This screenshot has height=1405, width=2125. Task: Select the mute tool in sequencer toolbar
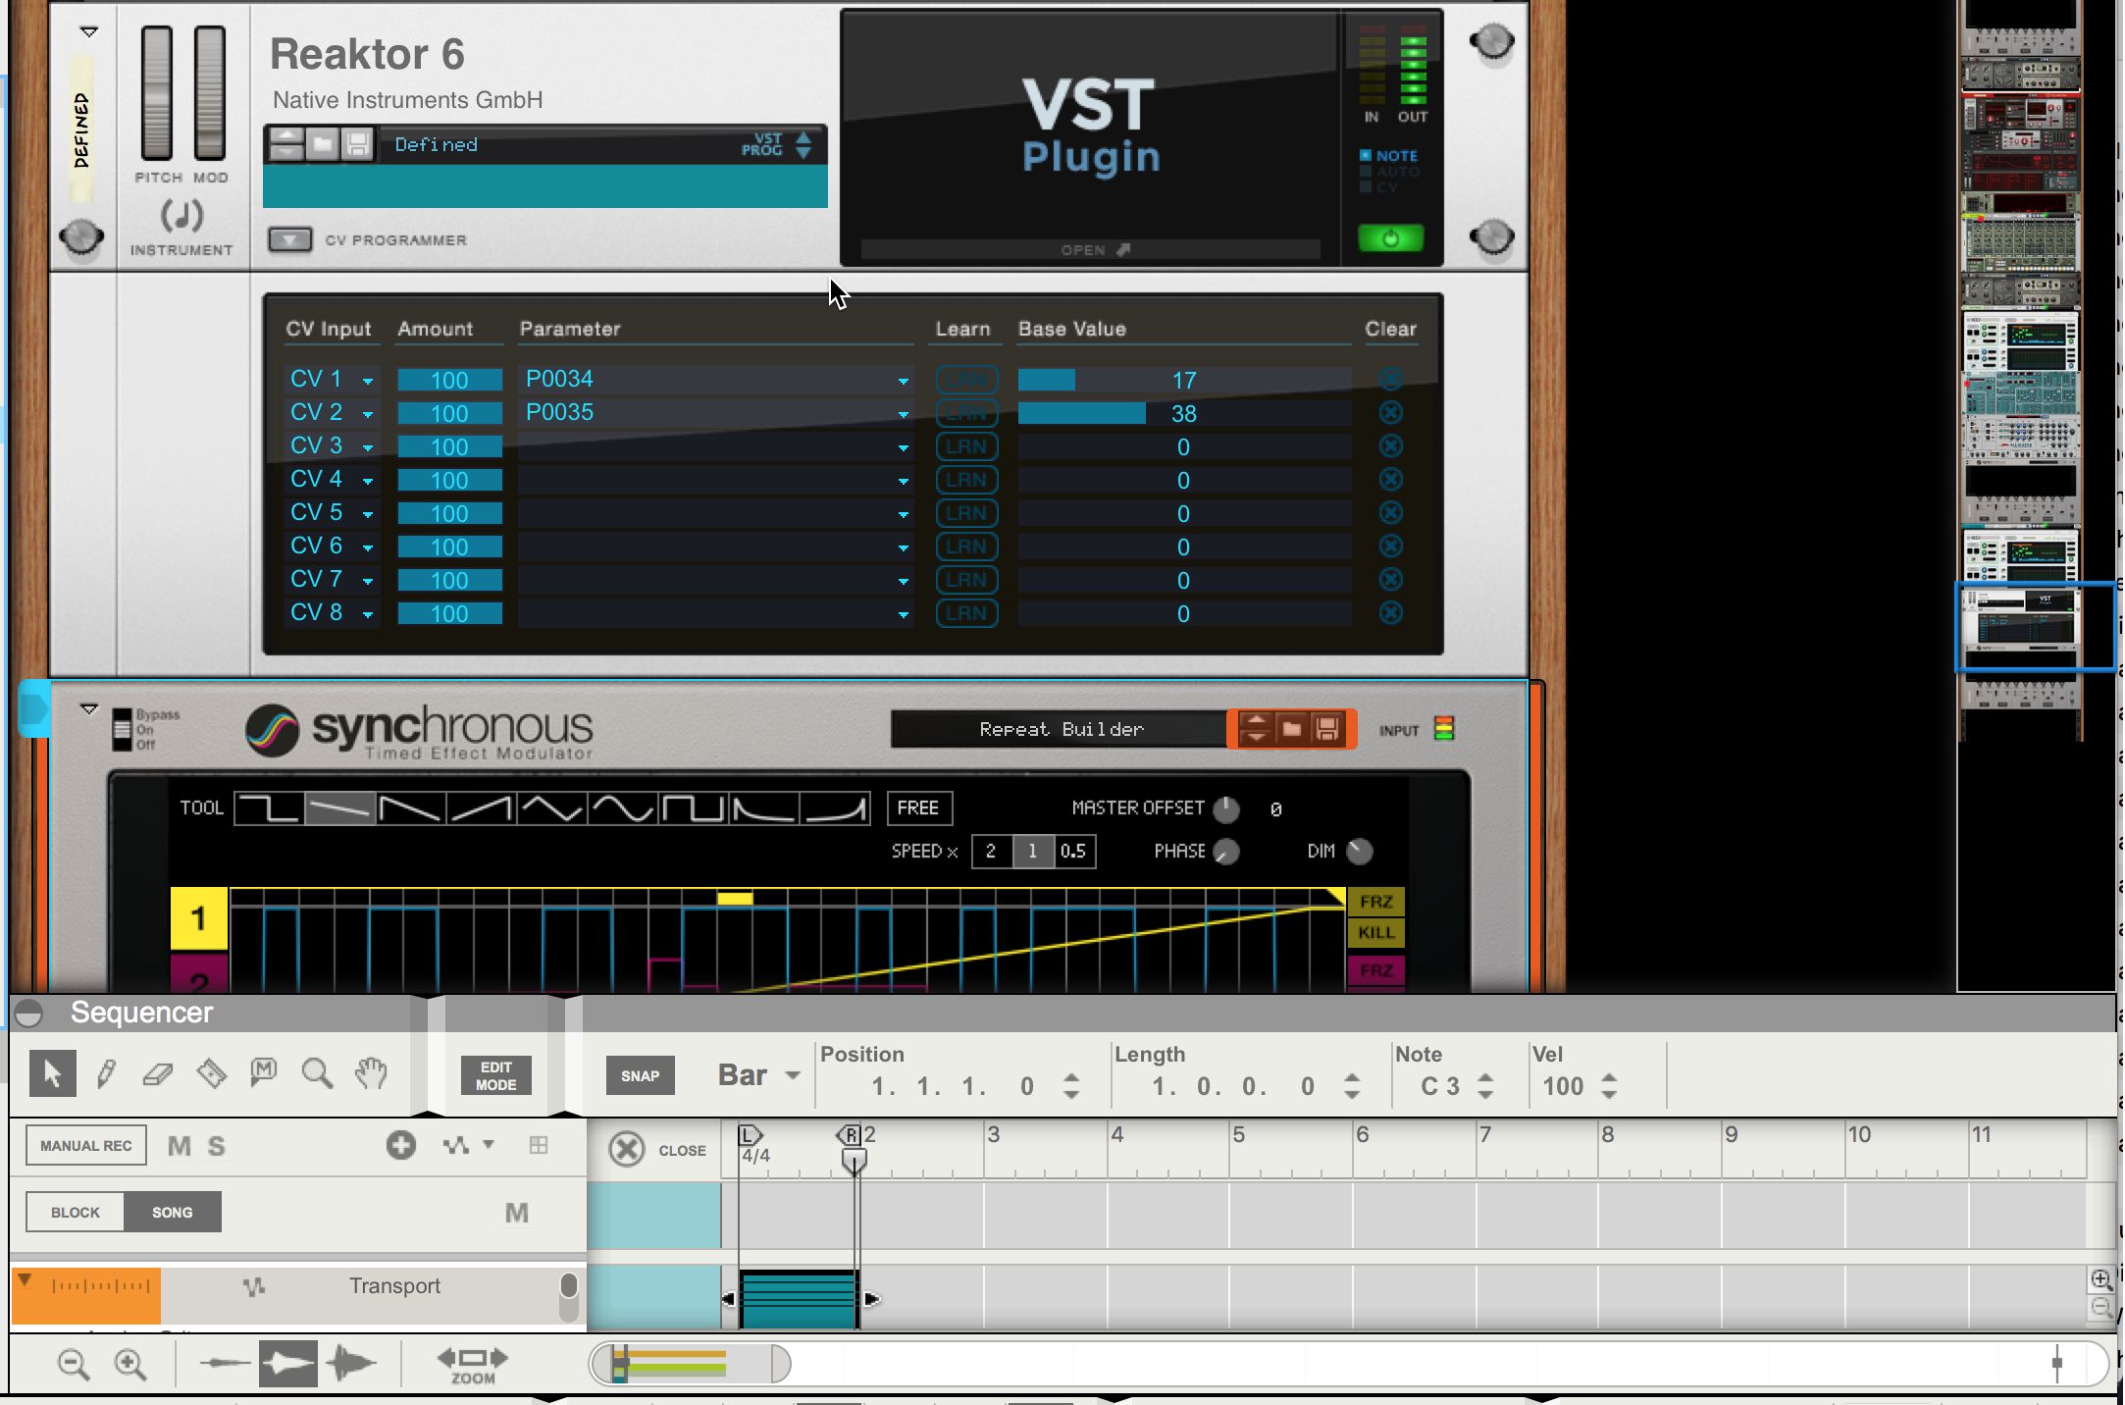click(263, 1072)
